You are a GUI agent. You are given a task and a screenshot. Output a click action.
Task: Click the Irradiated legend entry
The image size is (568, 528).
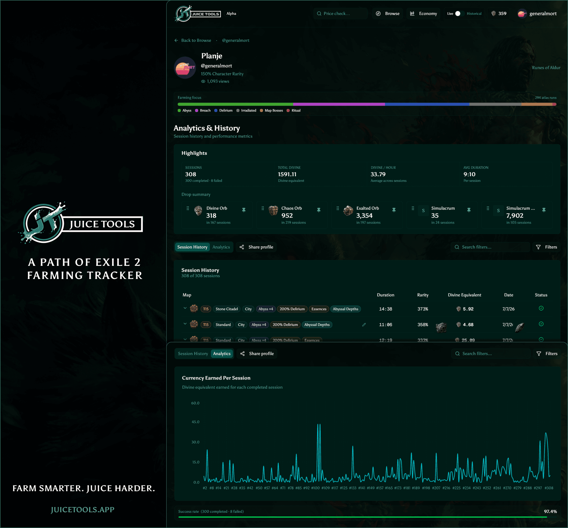[246, 111]
